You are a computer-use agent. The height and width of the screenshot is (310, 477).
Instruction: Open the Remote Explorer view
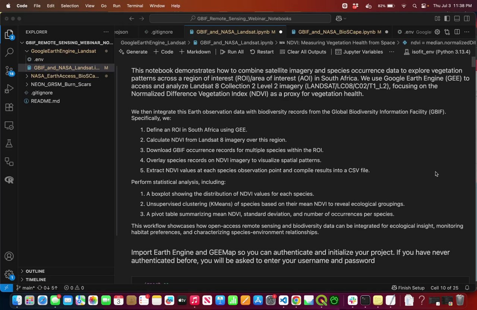(x=9, y=126)
